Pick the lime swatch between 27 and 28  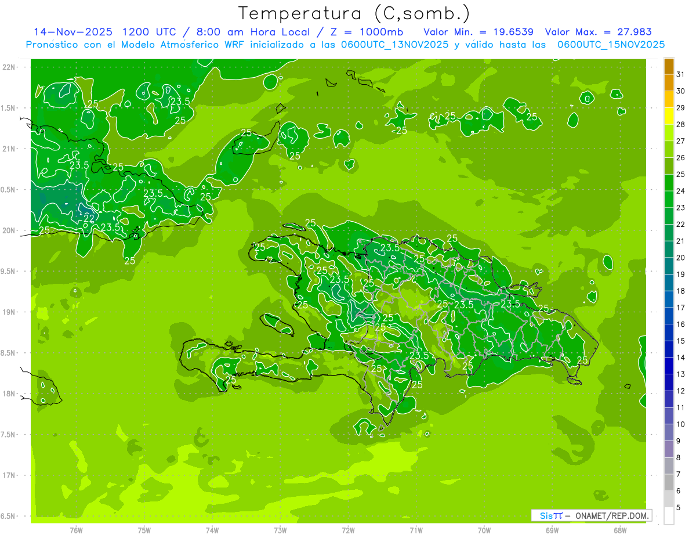669,133
